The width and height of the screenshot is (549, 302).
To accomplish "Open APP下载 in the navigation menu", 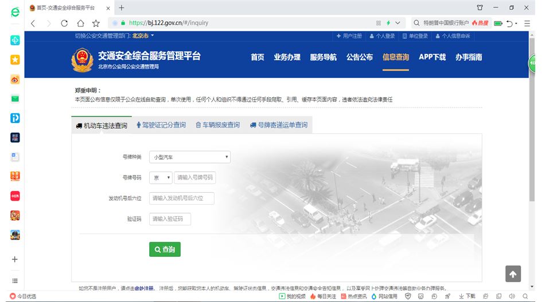I will click(432, 57).
